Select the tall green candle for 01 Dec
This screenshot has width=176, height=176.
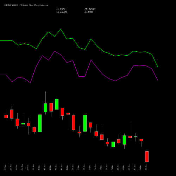pyautogui.click(x=40, y=123)
